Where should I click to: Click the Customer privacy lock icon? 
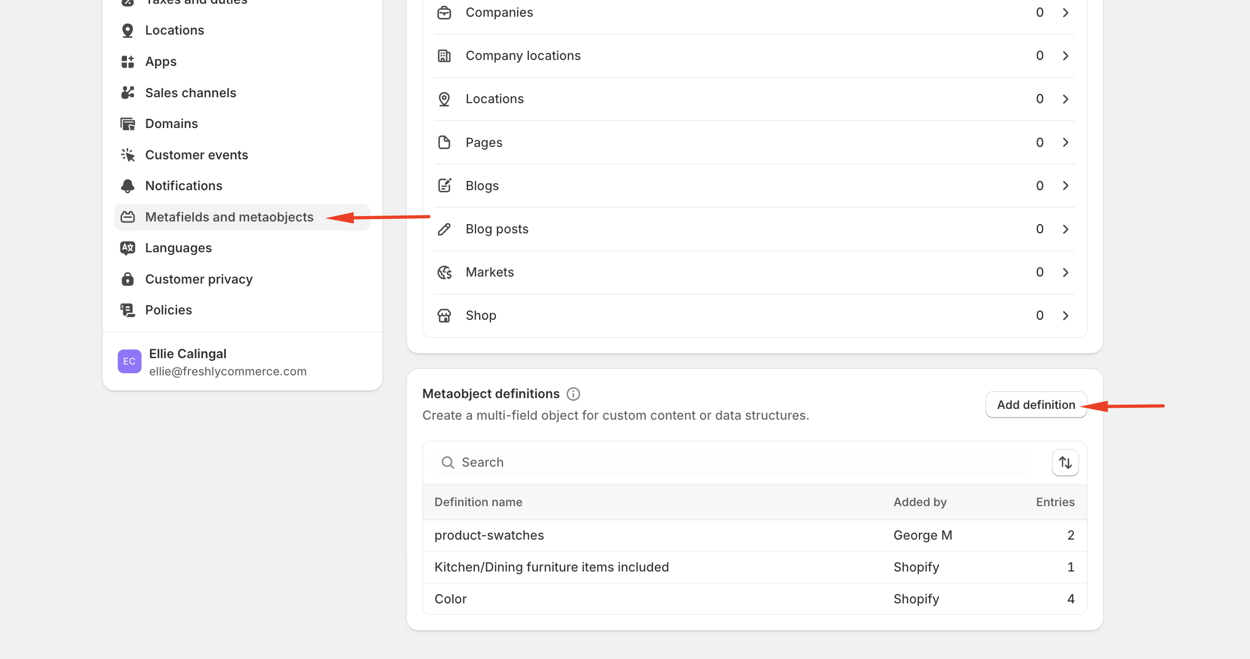[127, 279]
